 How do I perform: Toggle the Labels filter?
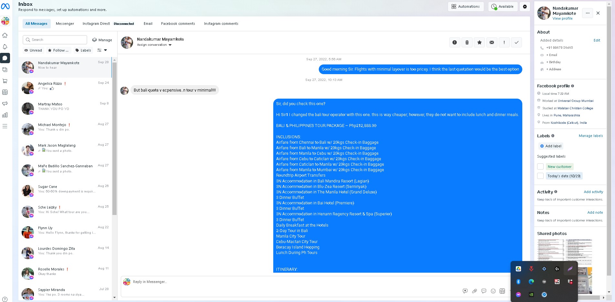click(x=83, y=50)
